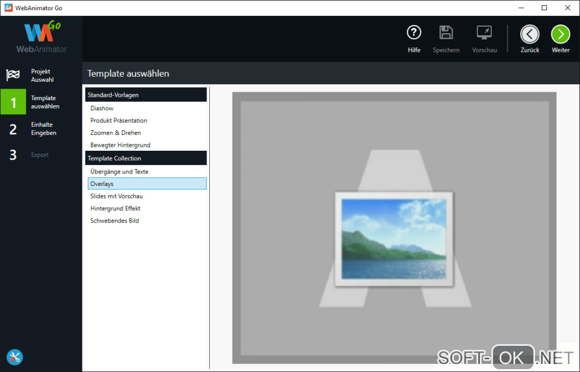Viewport: 580px width, 372px height.
Task: Collapse the Template Collection section header
Action: pyautogui.click(x=146, y=158)
